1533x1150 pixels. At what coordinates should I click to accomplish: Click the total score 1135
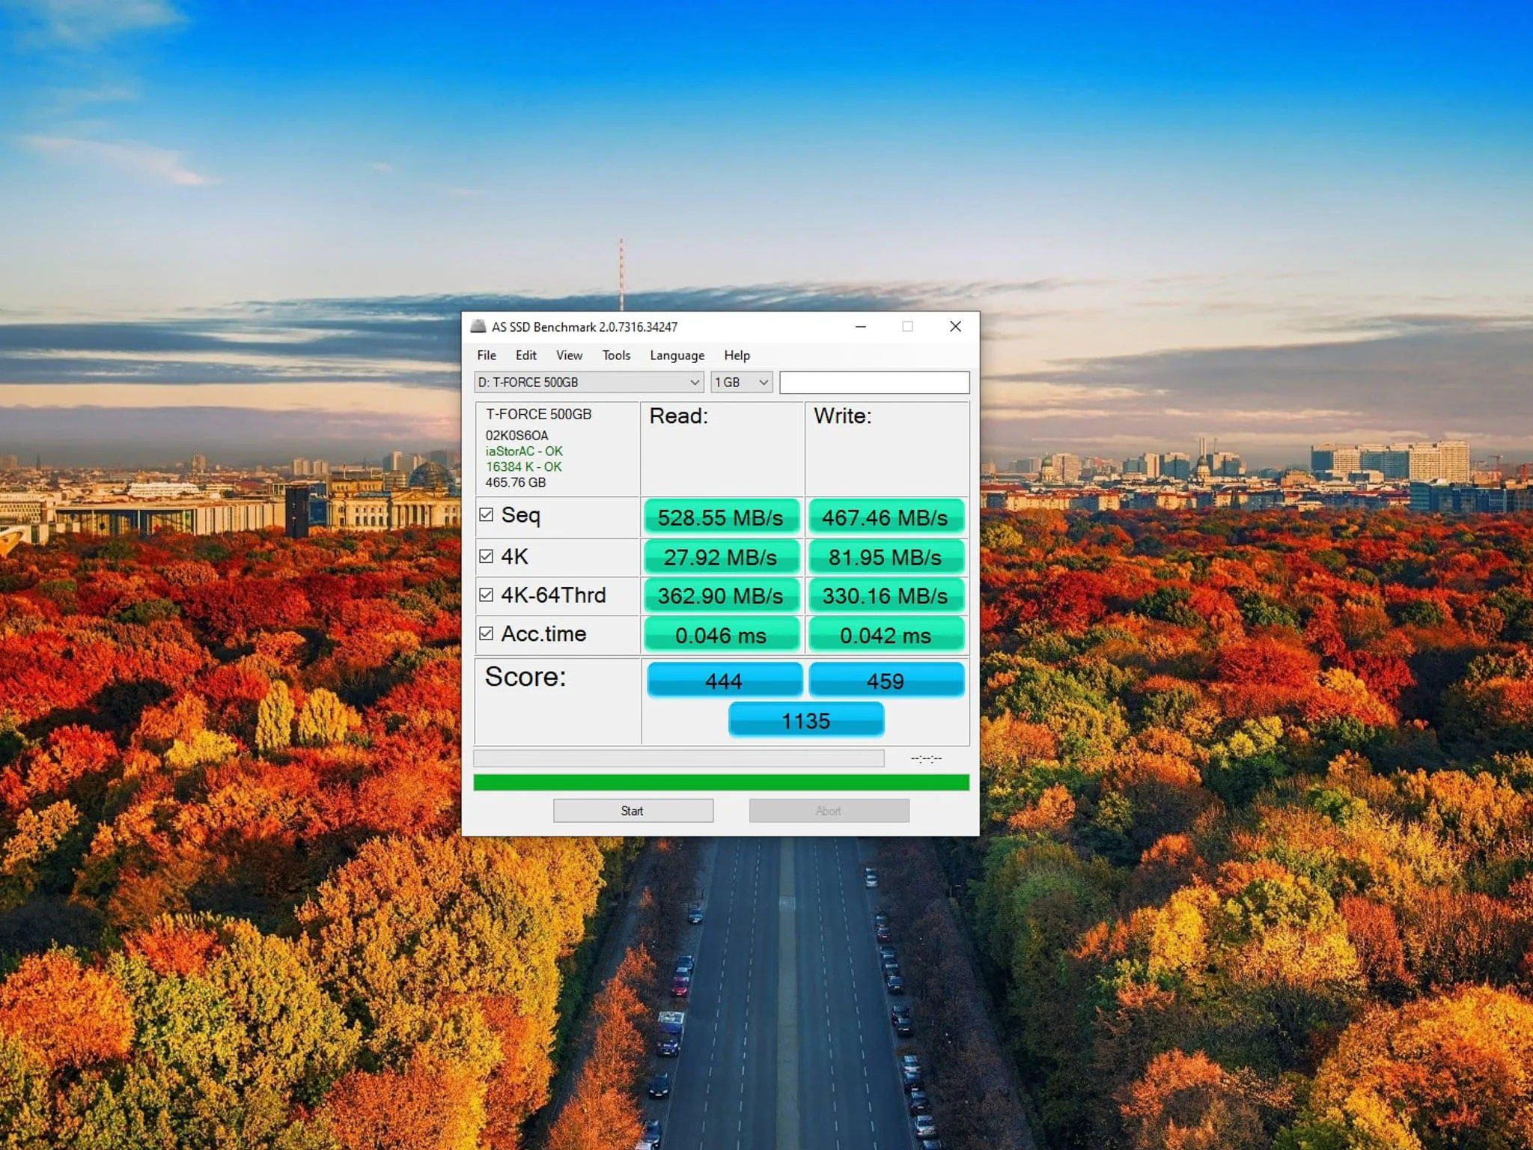click(x=806, y=720)
